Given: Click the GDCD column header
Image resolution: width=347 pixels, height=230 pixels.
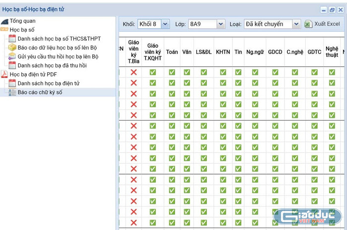Looking at the screenshot, I should [275, 52].
